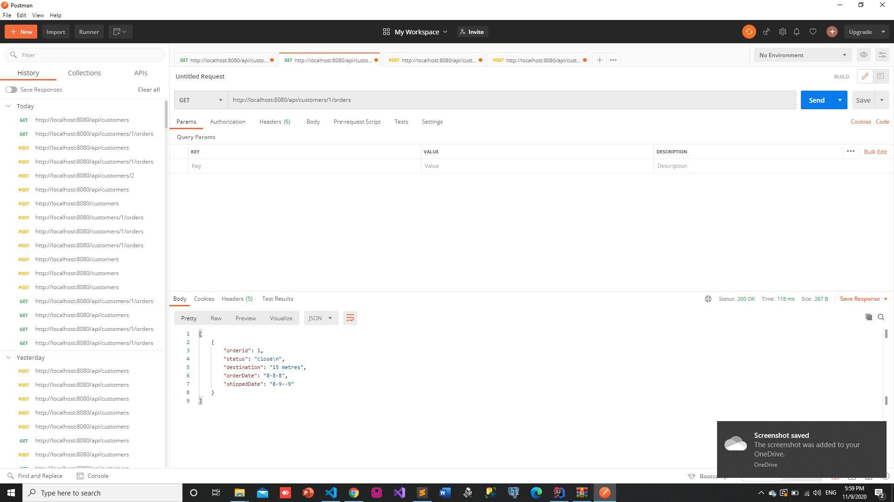This screenshot has height=502, width=894.
Task: Click the Capture requests satellite icon
Action: click(766, 31)
